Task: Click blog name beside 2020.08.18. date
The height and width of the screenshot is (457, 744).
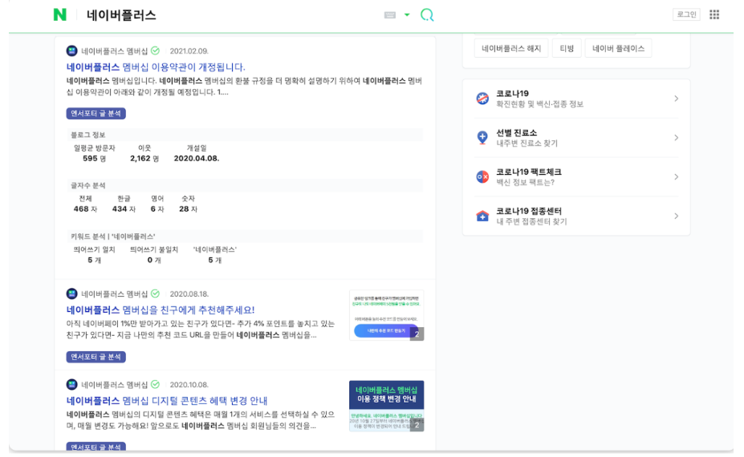Action: click(x=114, y=294)
